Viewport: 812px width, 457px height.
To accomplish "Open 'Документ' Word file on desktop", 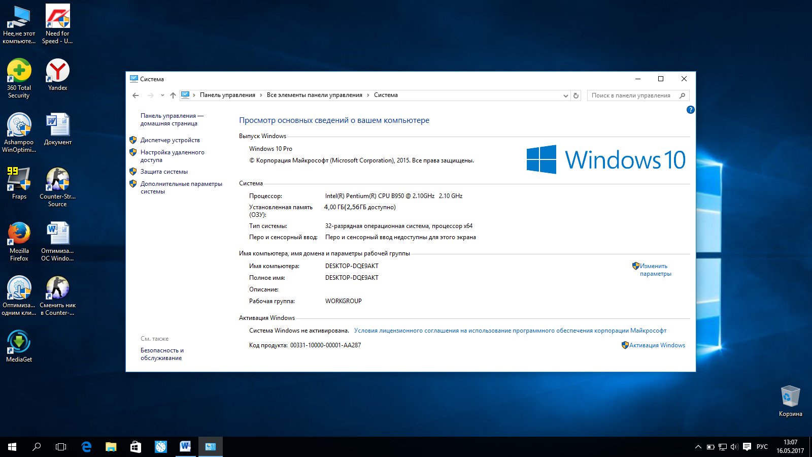I will pyautogui.click(x=57, y=129).
